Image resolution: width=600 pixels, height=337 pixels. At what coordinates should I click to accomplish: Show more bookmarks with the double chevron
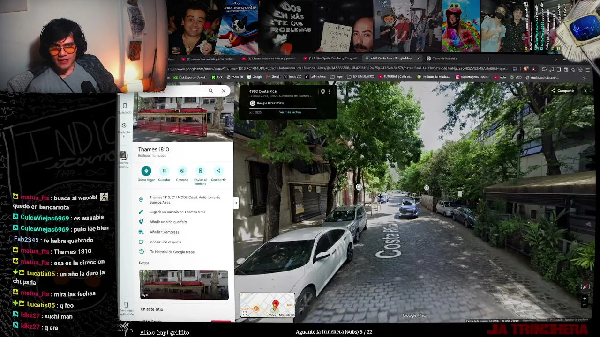(584, 78)
